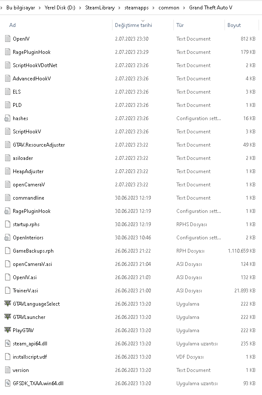
Task: Click the GTAVLauncher application icon
Action: click(x=7, y=317)
